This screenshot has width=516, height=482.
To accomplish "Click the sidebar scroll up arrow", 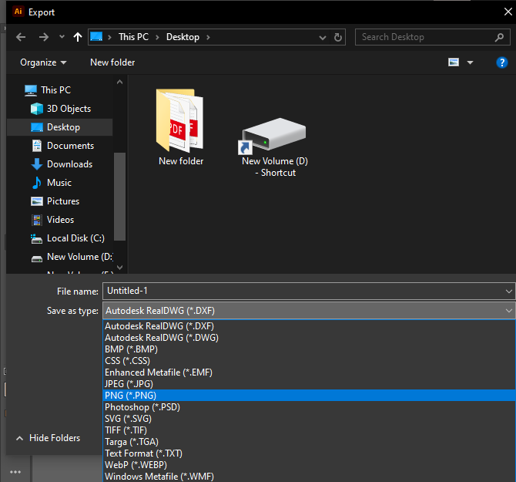I will coord(120,82).
